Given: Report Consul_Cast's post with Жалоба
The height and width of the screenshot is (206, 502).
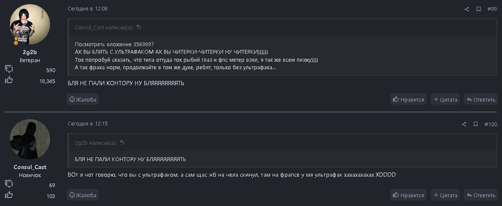Looking at the screenshot, I should (x=83, y=195).
